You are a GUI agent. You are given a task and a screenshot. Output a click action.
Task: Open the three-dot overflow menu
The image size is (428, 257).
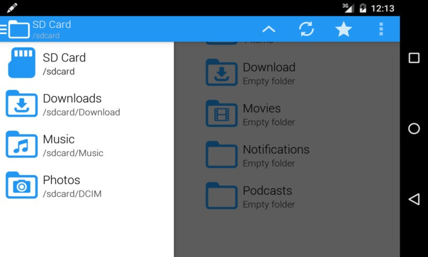(381, 29)
